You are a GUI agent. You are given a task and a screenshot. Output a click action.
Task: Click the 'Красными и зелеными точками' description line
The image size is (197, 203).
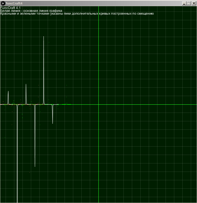(77, 13)
